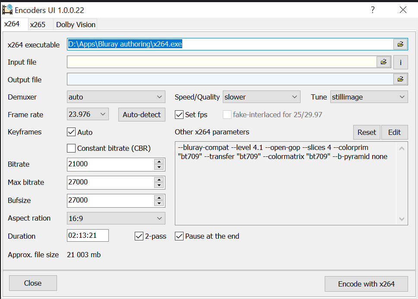The width and height of the screenshot is (418, 299).
Task: Decrease the Bufsize with the down arrow
Action: pos(159,203)
